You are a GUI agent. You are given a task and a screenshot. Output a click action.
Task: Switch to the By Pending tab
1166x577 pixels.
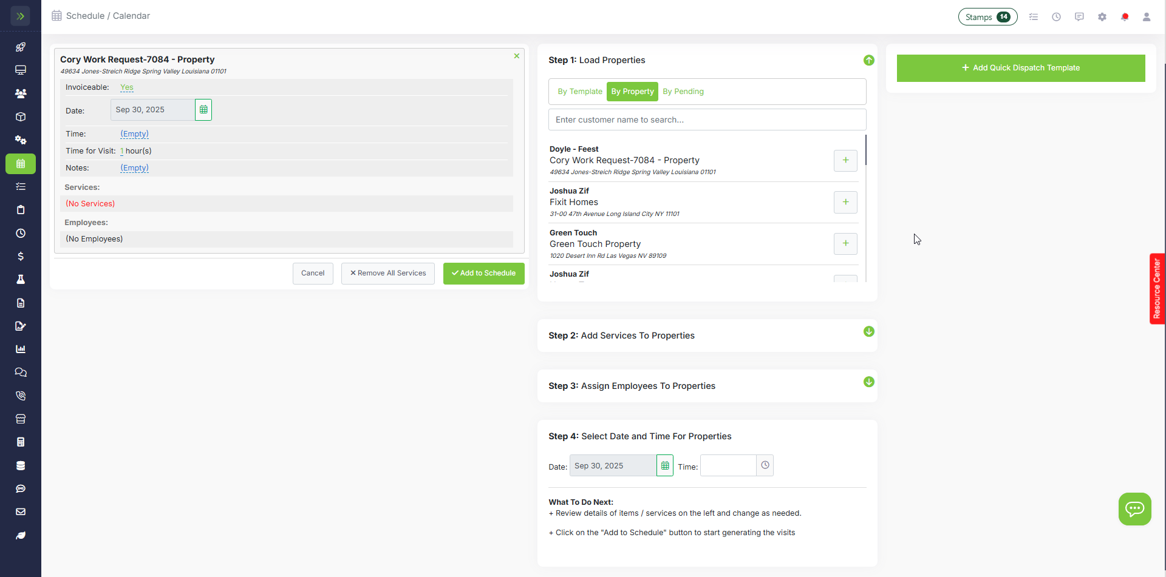[683, 92]
